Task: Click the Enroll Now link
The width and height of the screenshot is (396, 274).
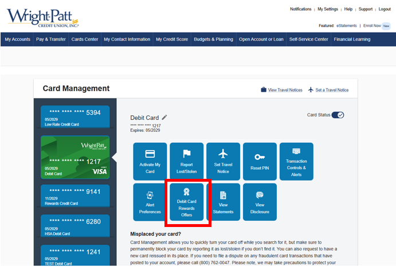Action: (372, 26)
